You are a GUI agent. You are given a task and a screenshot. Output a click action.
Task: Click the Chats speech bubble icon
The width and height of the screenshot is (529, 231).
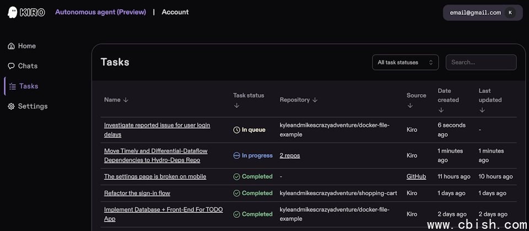11,66
